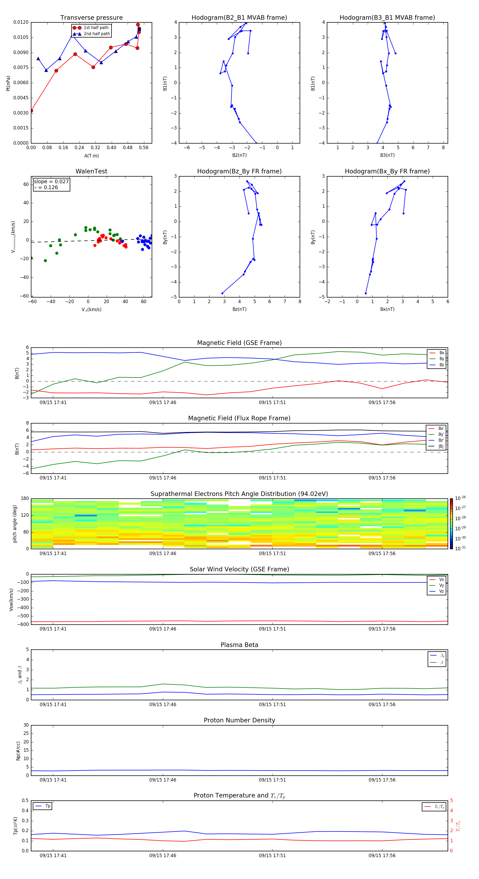Click '09/15 17:41' tick under Plasma Beta plot
The width and height of the screenshot is (479, 879).
(x=53, y=704)
